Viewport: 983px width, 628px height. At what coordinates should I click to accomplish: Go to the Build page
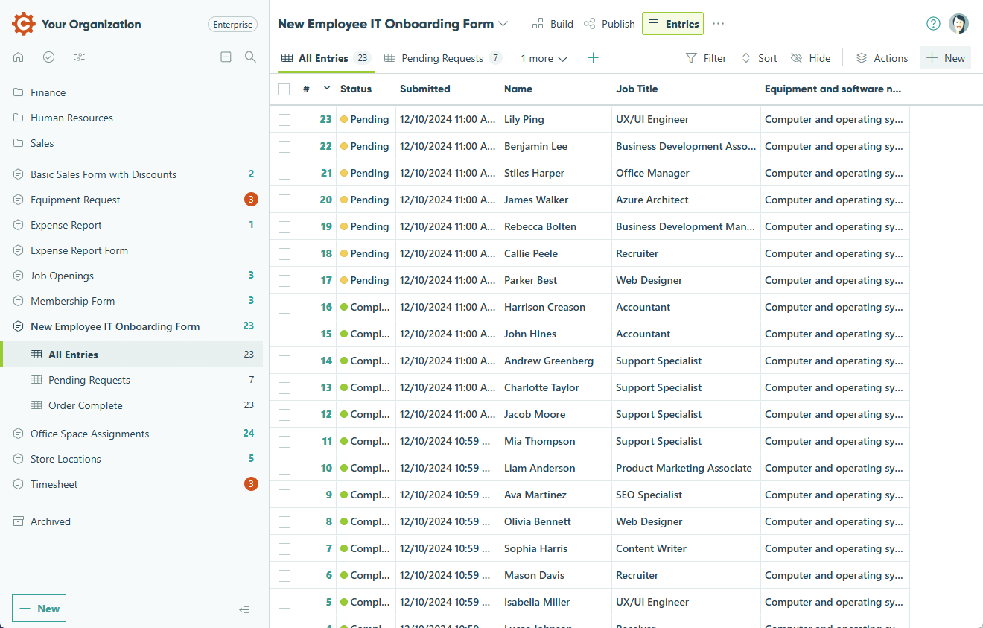tap(553, 24)
